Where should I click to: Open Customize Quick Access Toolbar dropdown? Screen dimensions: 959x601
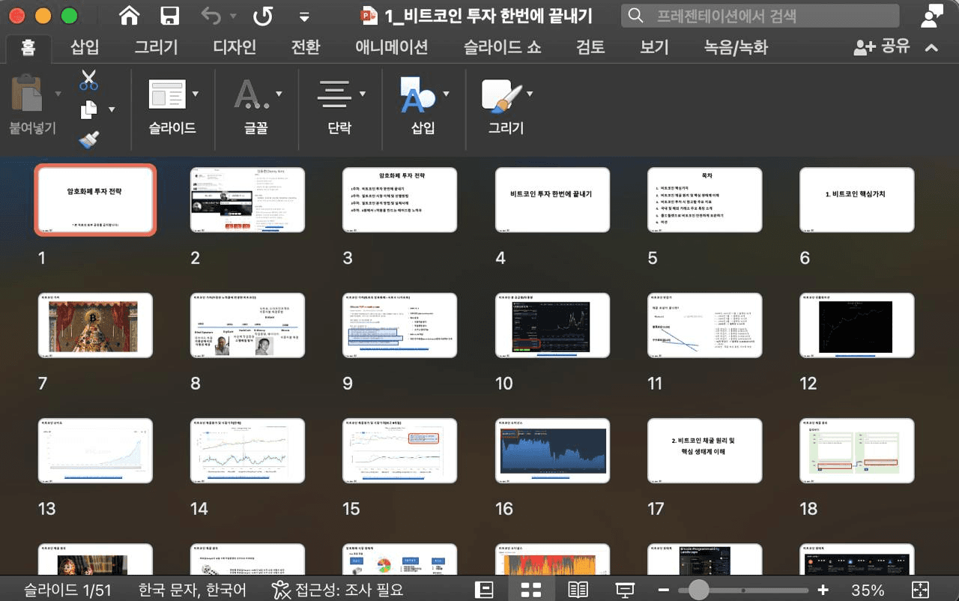303,16
